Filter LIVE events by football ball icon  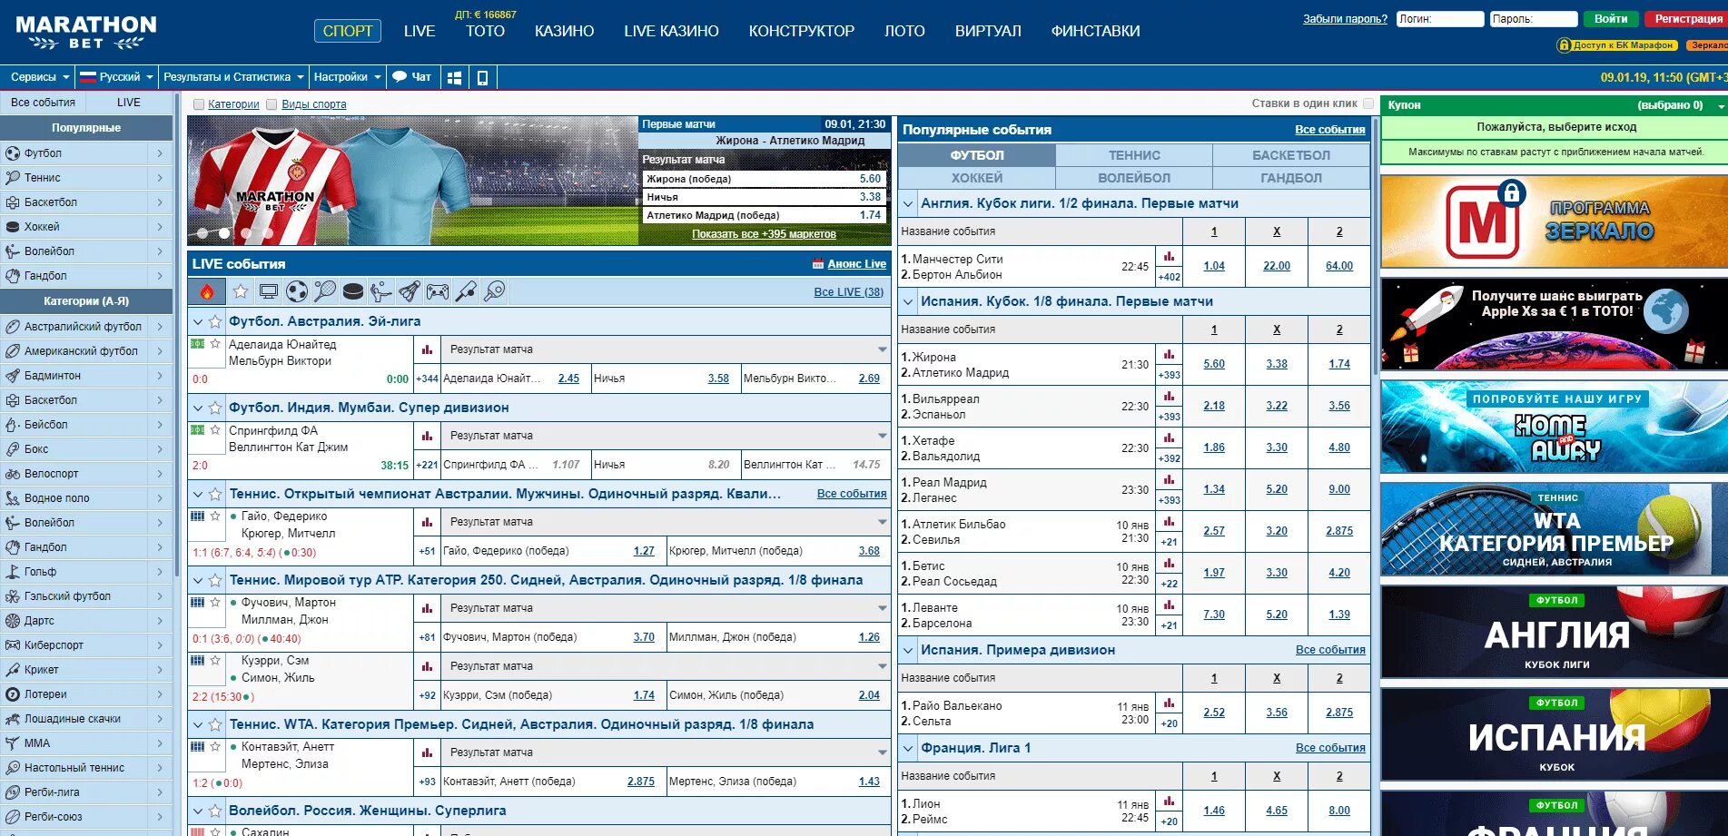pos(297,291)
